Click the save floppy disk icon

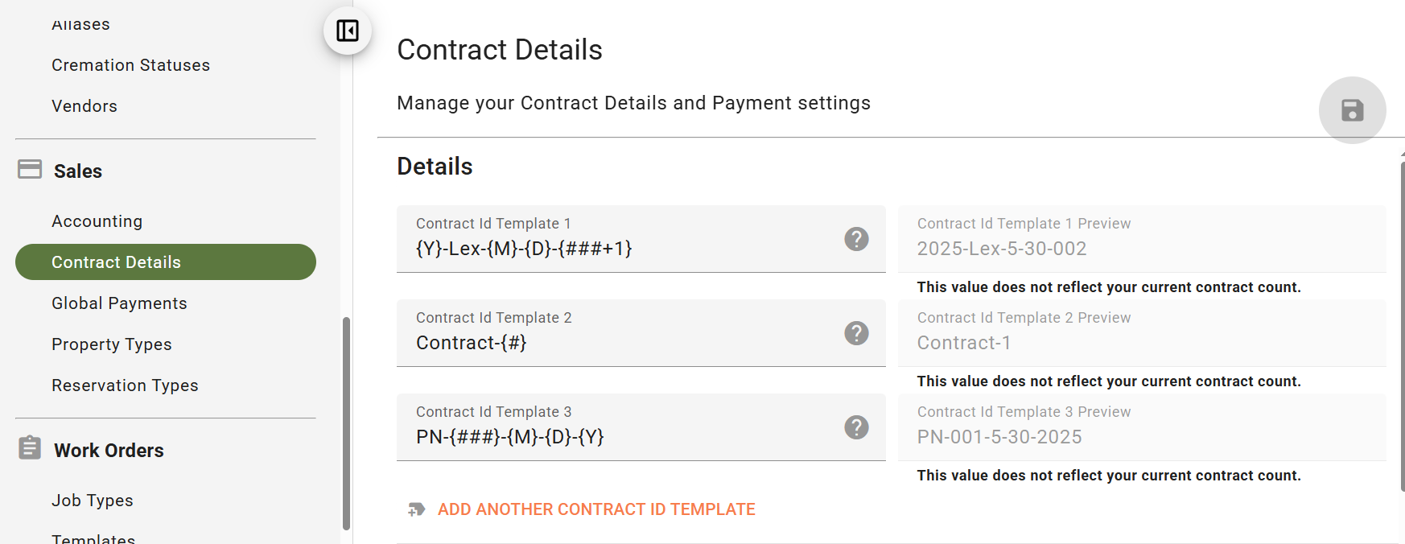coord(1352,110)
